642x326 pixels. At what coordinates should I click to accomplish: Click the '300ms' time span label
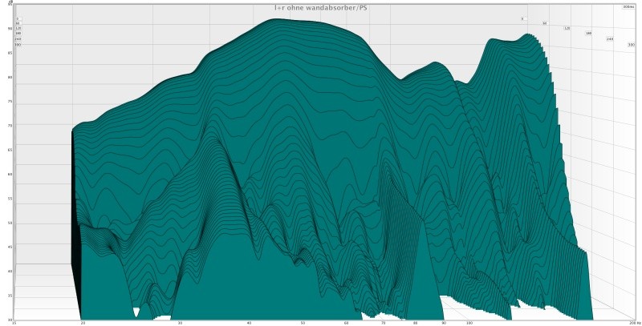click(x=627, y=7)
